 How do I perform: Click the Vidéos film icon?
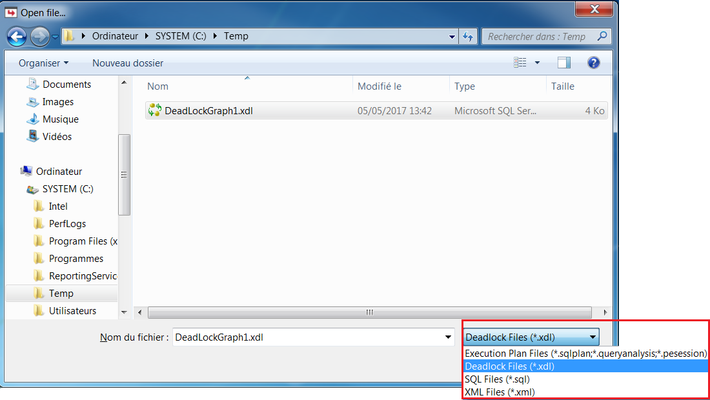[33, 135]
